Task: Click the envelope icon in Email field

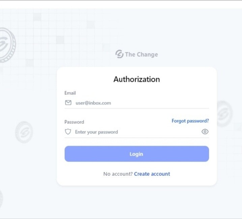Action: tap(68, 103)
